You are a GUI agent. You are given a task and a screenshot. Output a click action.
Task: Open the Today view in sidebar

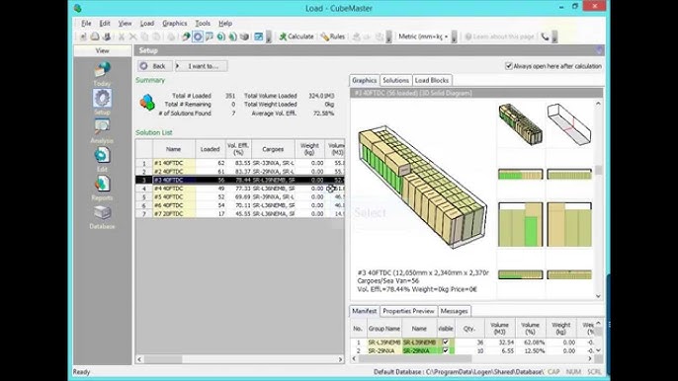[102, 73]
